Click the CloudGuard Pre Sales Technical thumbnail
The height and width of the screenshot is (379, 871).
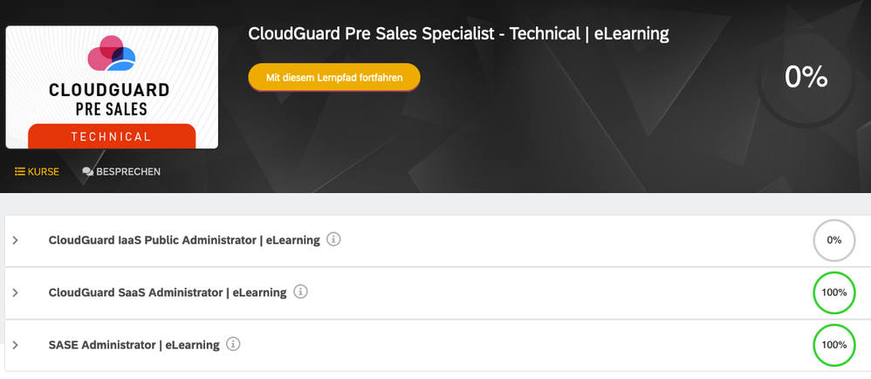point(112,87)
